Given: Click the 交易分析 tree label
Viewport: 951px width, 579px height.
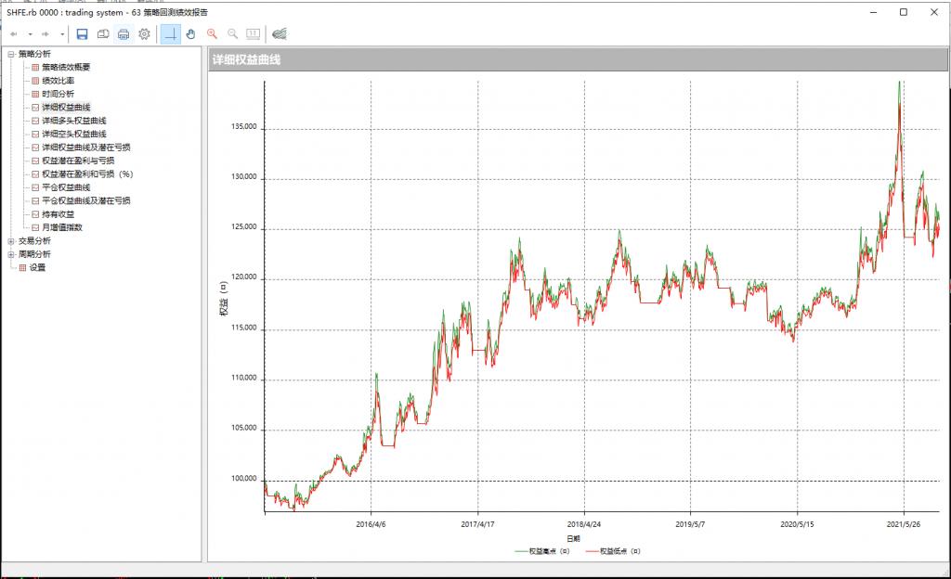Looking at the screenshot, I should (x=34, y=241).
